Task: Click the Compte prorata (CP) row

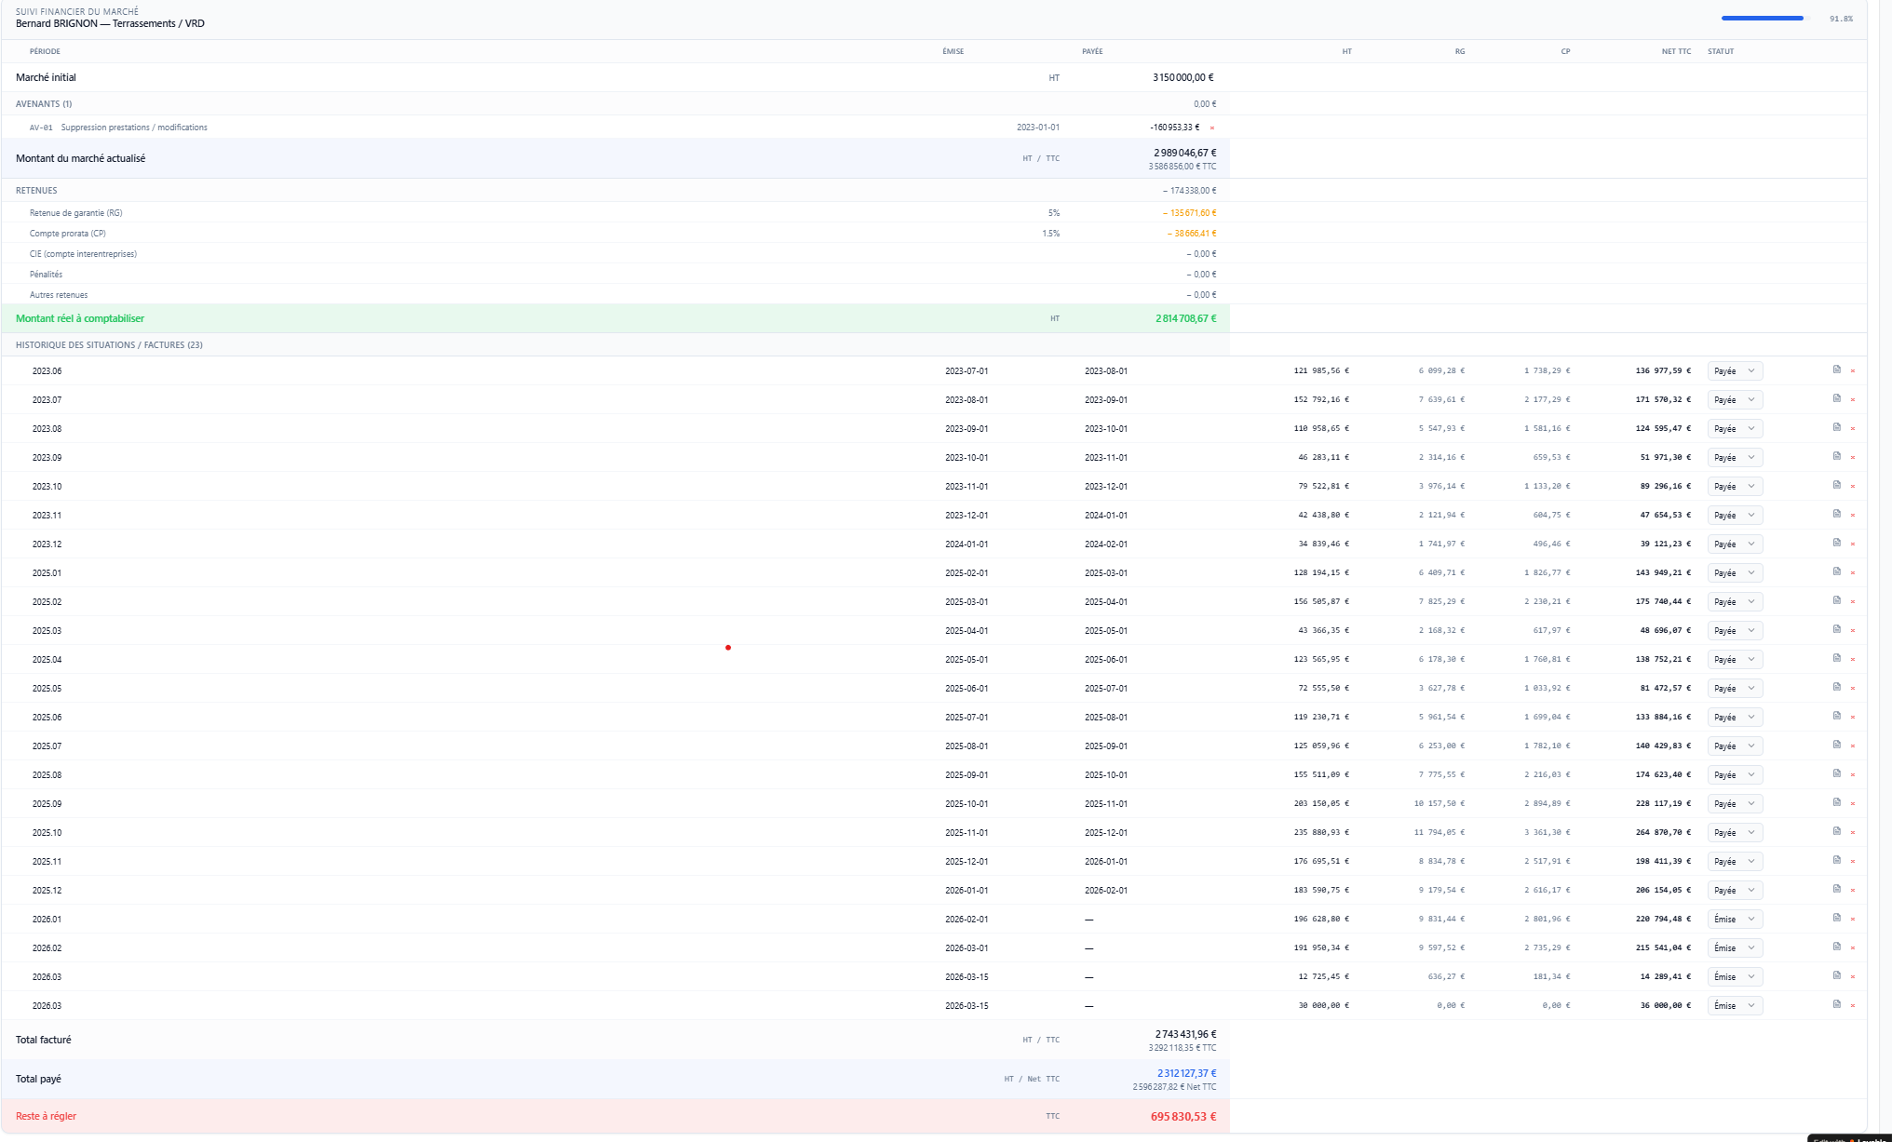Action: pyautogui.click(x=615, y=233)
